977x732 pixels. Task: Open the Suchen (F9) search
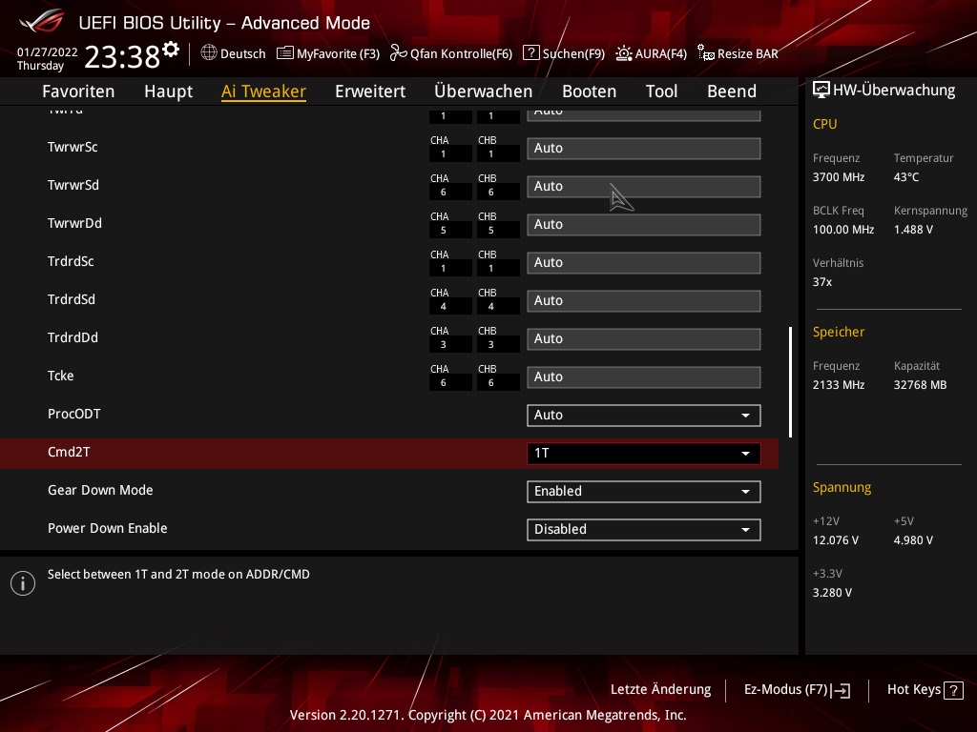(531, 53)
